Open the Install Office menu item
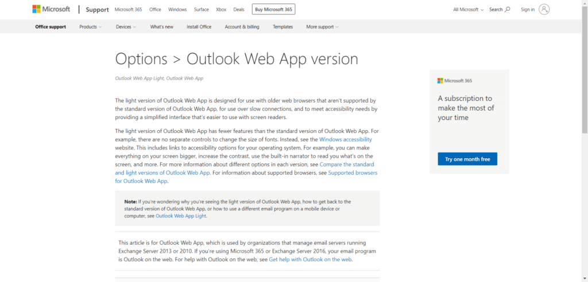The width and height of the screenshot is (588, 282). 199,27
